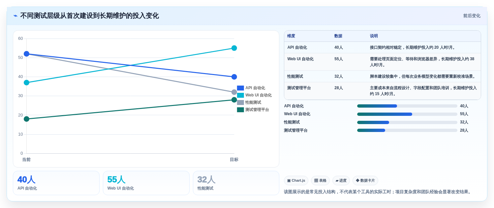The height and width of the screenshot is (208, 494).
Task: Click the 进度 tag chip
Action: [x=341, y=180]
